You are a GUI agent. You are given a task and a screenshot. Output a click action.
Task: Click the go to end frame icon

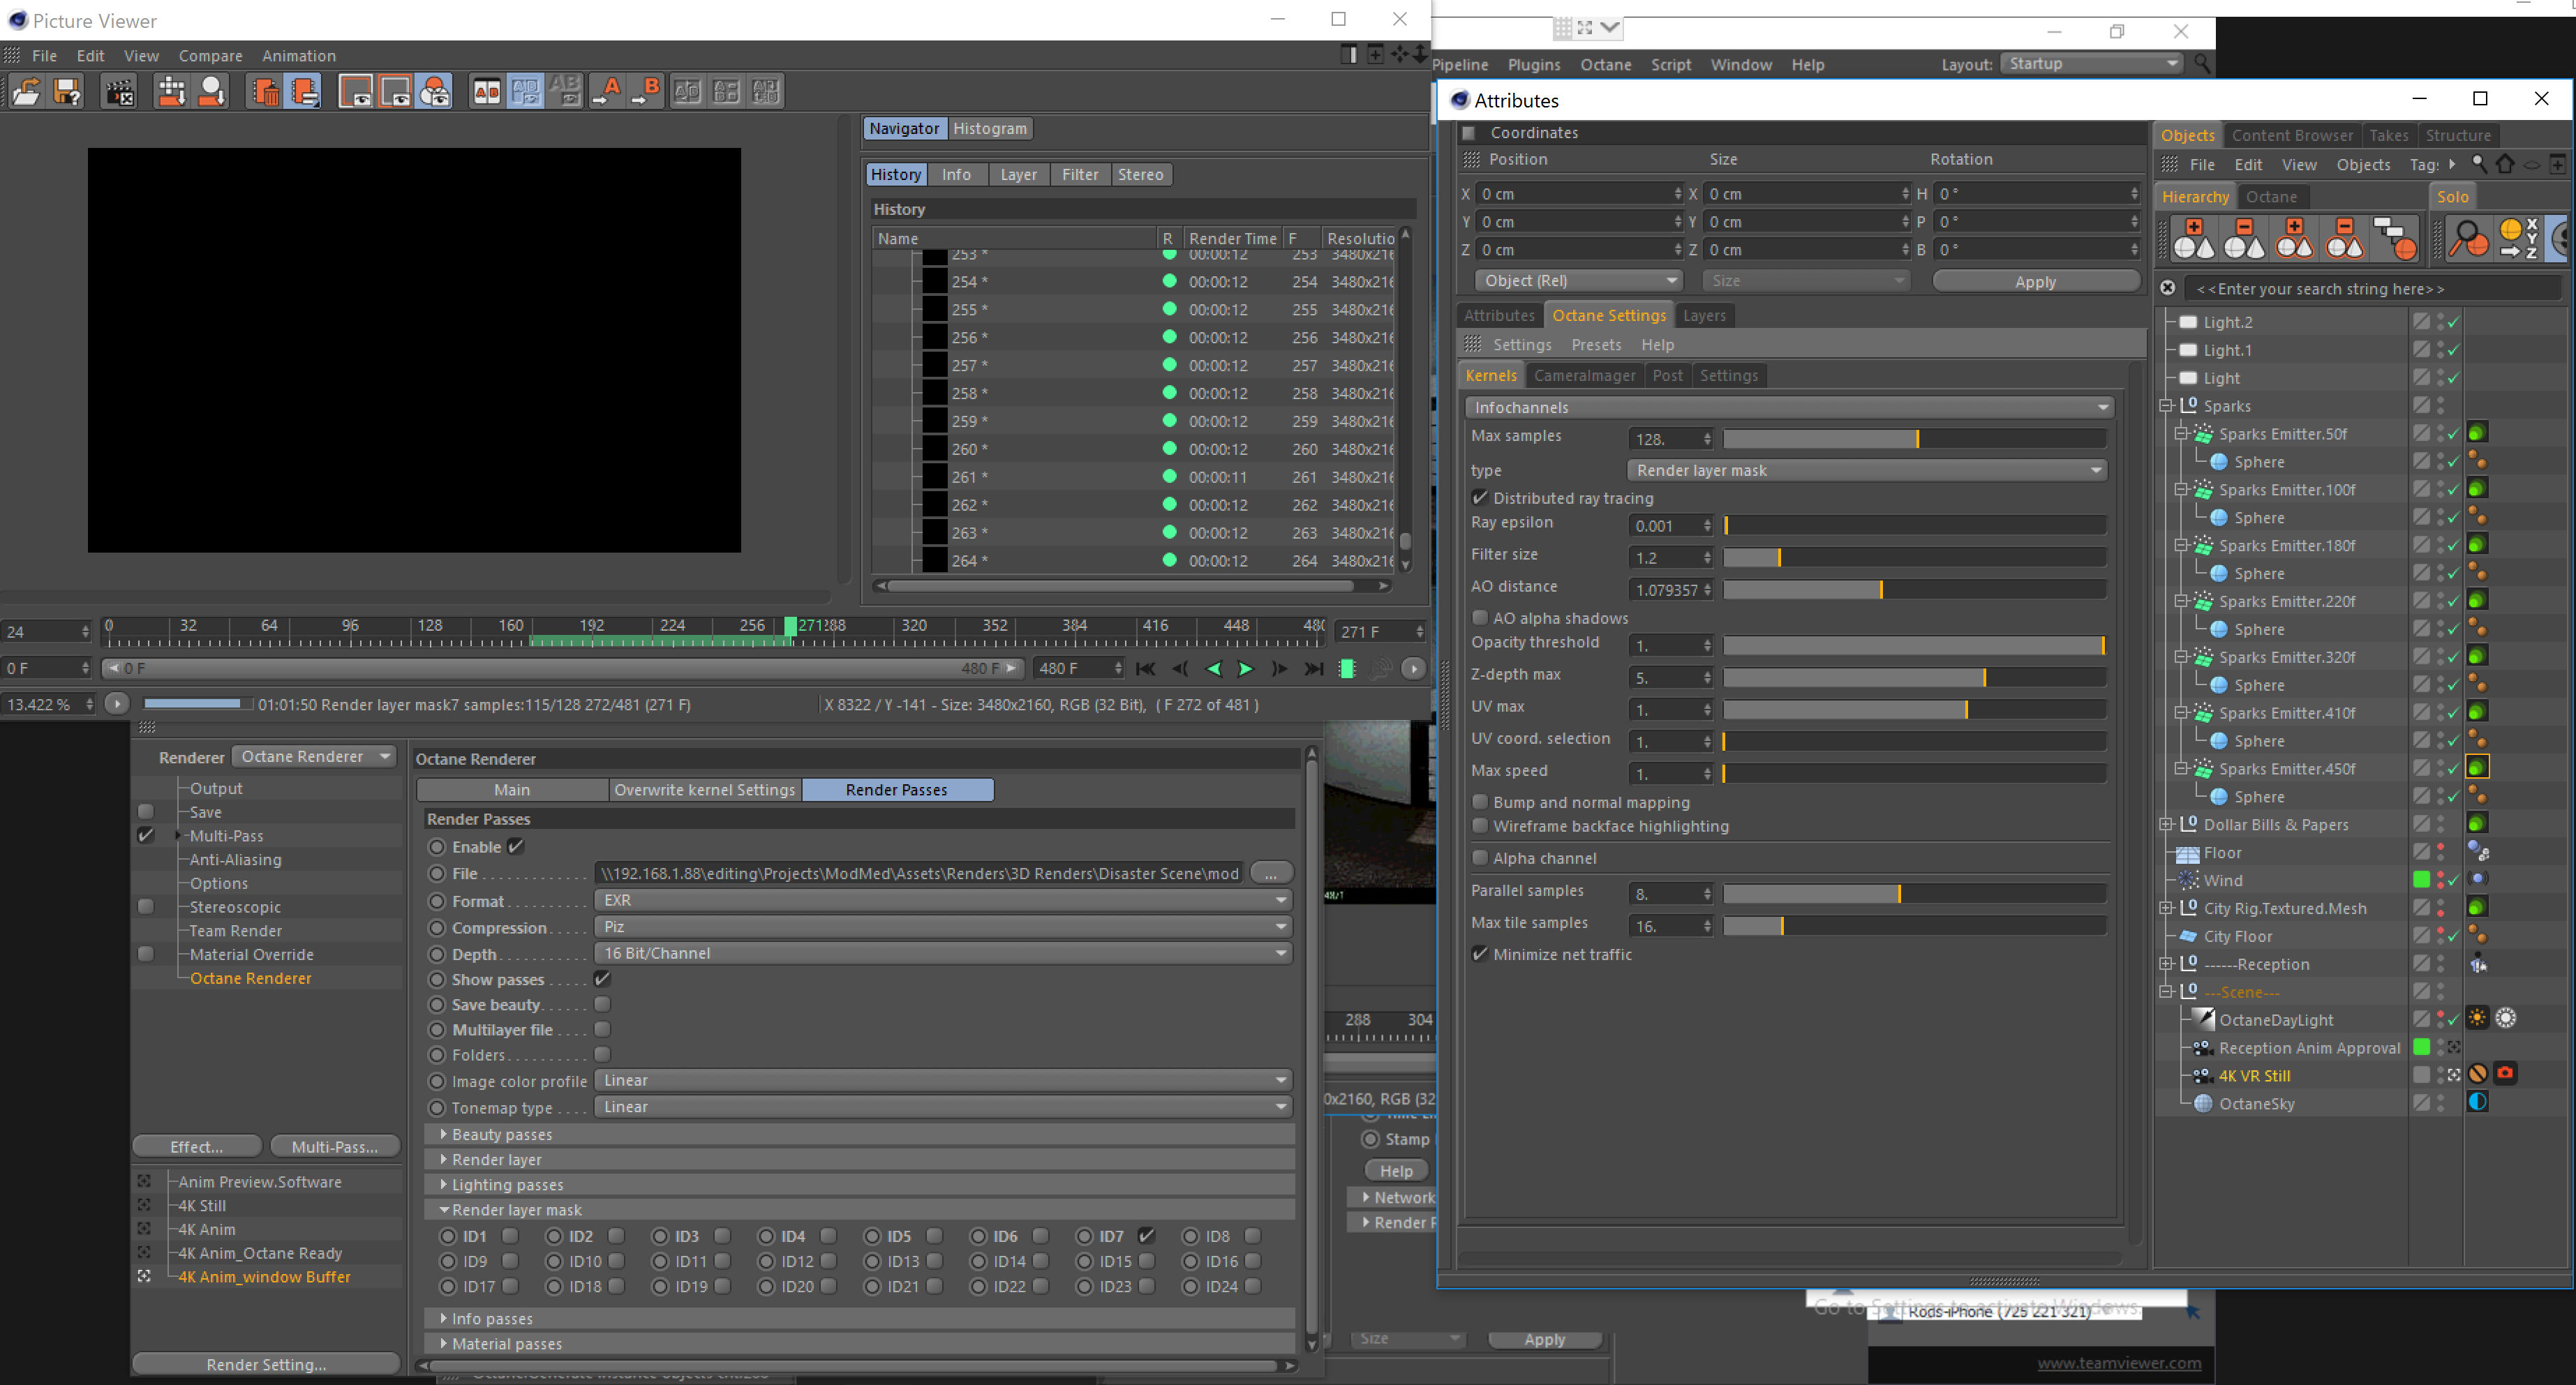coord(1313,669)
